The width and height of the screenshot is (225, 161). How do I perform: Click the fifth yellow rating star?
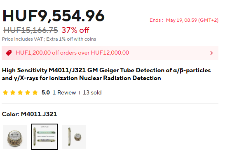pos(35,92)
